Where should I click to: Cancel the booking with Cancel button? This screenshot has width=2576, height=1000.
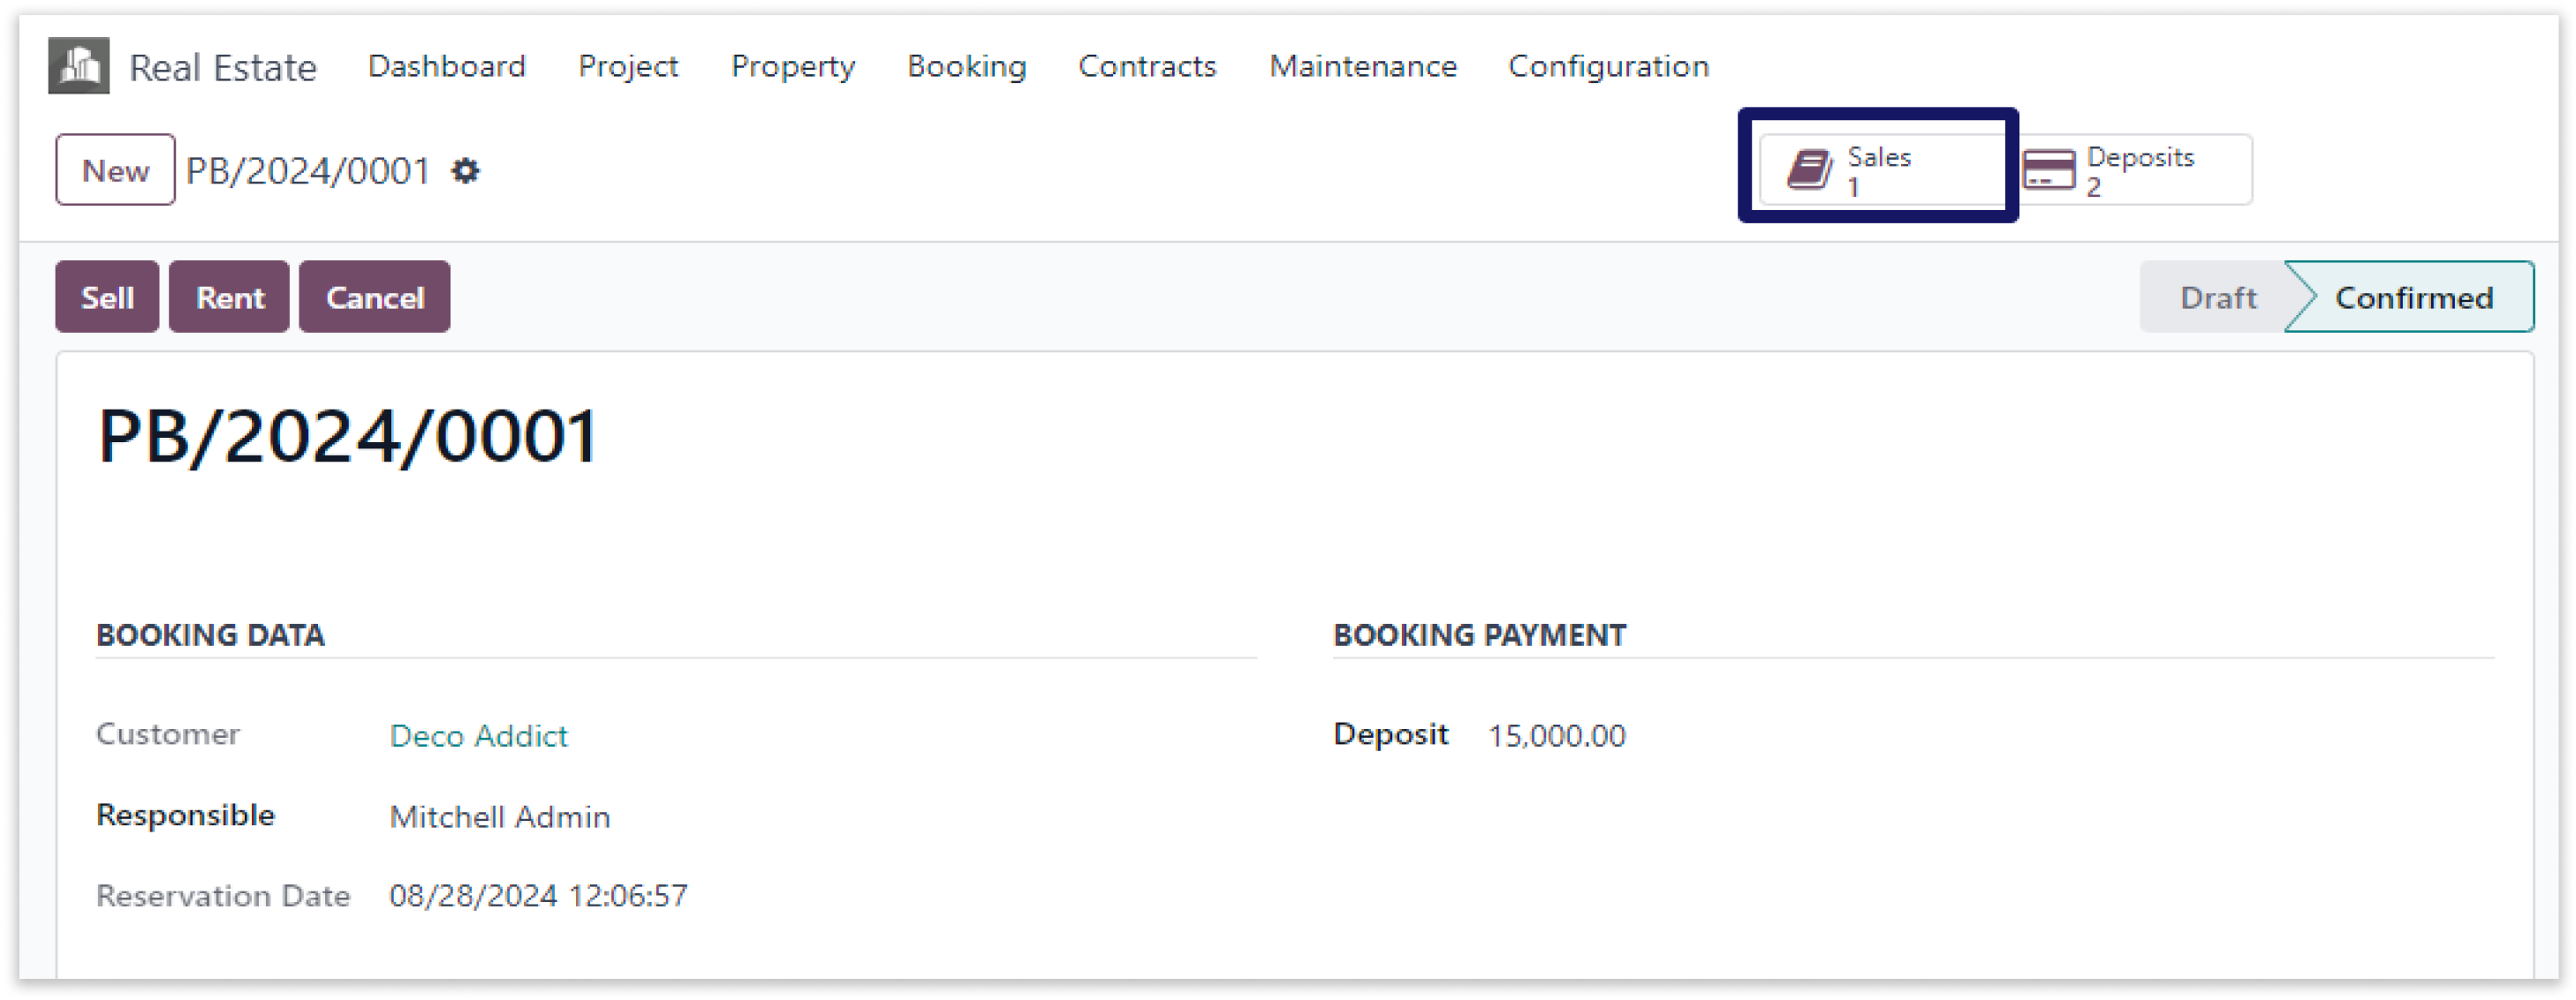pos(375,297)
